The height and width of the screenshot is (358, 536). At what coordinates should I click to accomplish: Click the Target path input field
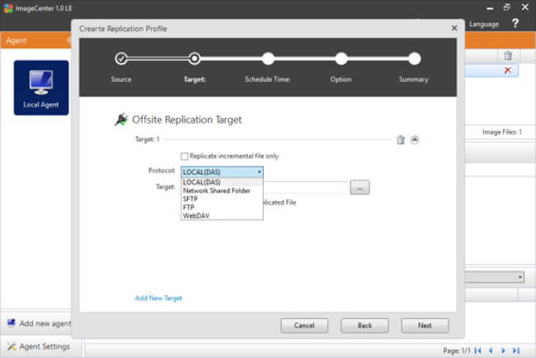[306, 187]
